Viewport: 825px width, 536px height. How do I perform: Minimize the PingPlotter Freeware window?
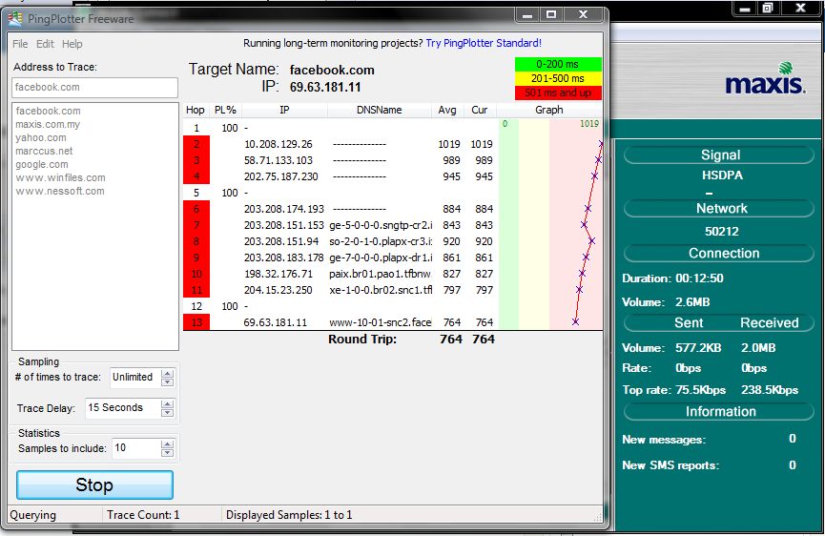[x=527, y=14]
